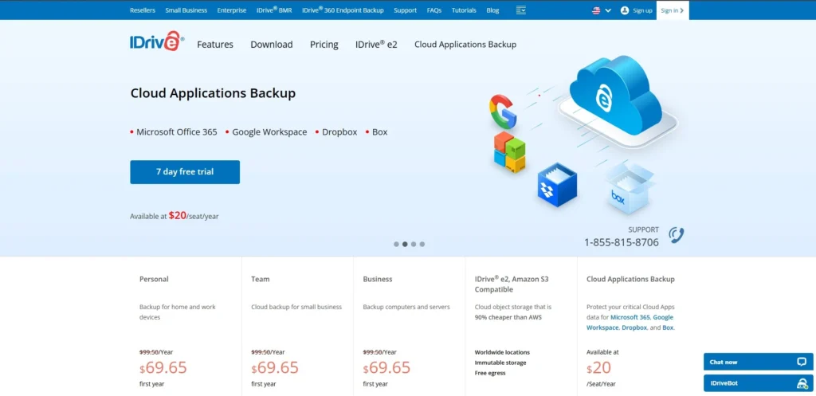Screen dimensions: 816x396
Task: Open the newsletter icon next to Blog
Action: (521, 10)
